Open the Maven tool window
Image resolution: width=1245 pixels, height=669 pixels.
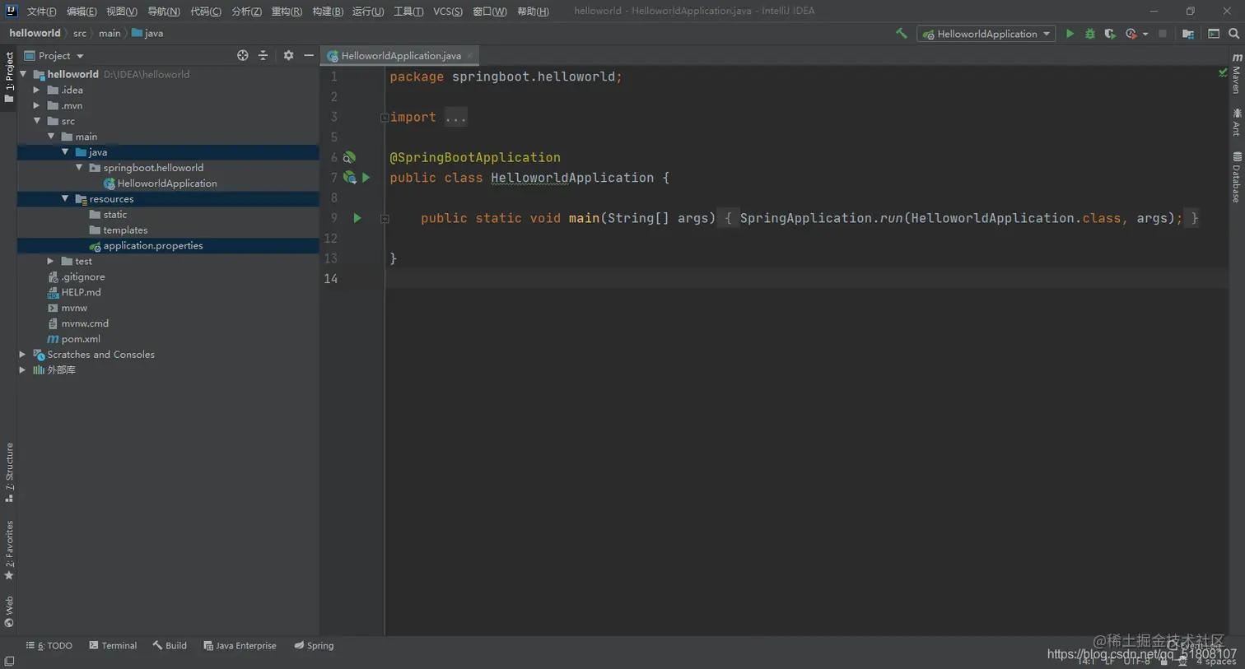(1237, 74)
